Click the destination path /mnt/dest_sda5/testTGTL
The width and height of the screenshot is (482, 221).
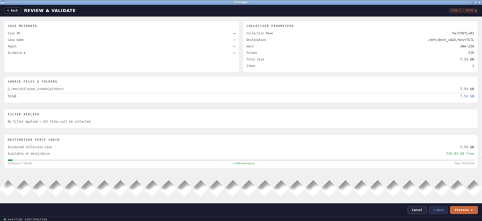click(451, 40)
